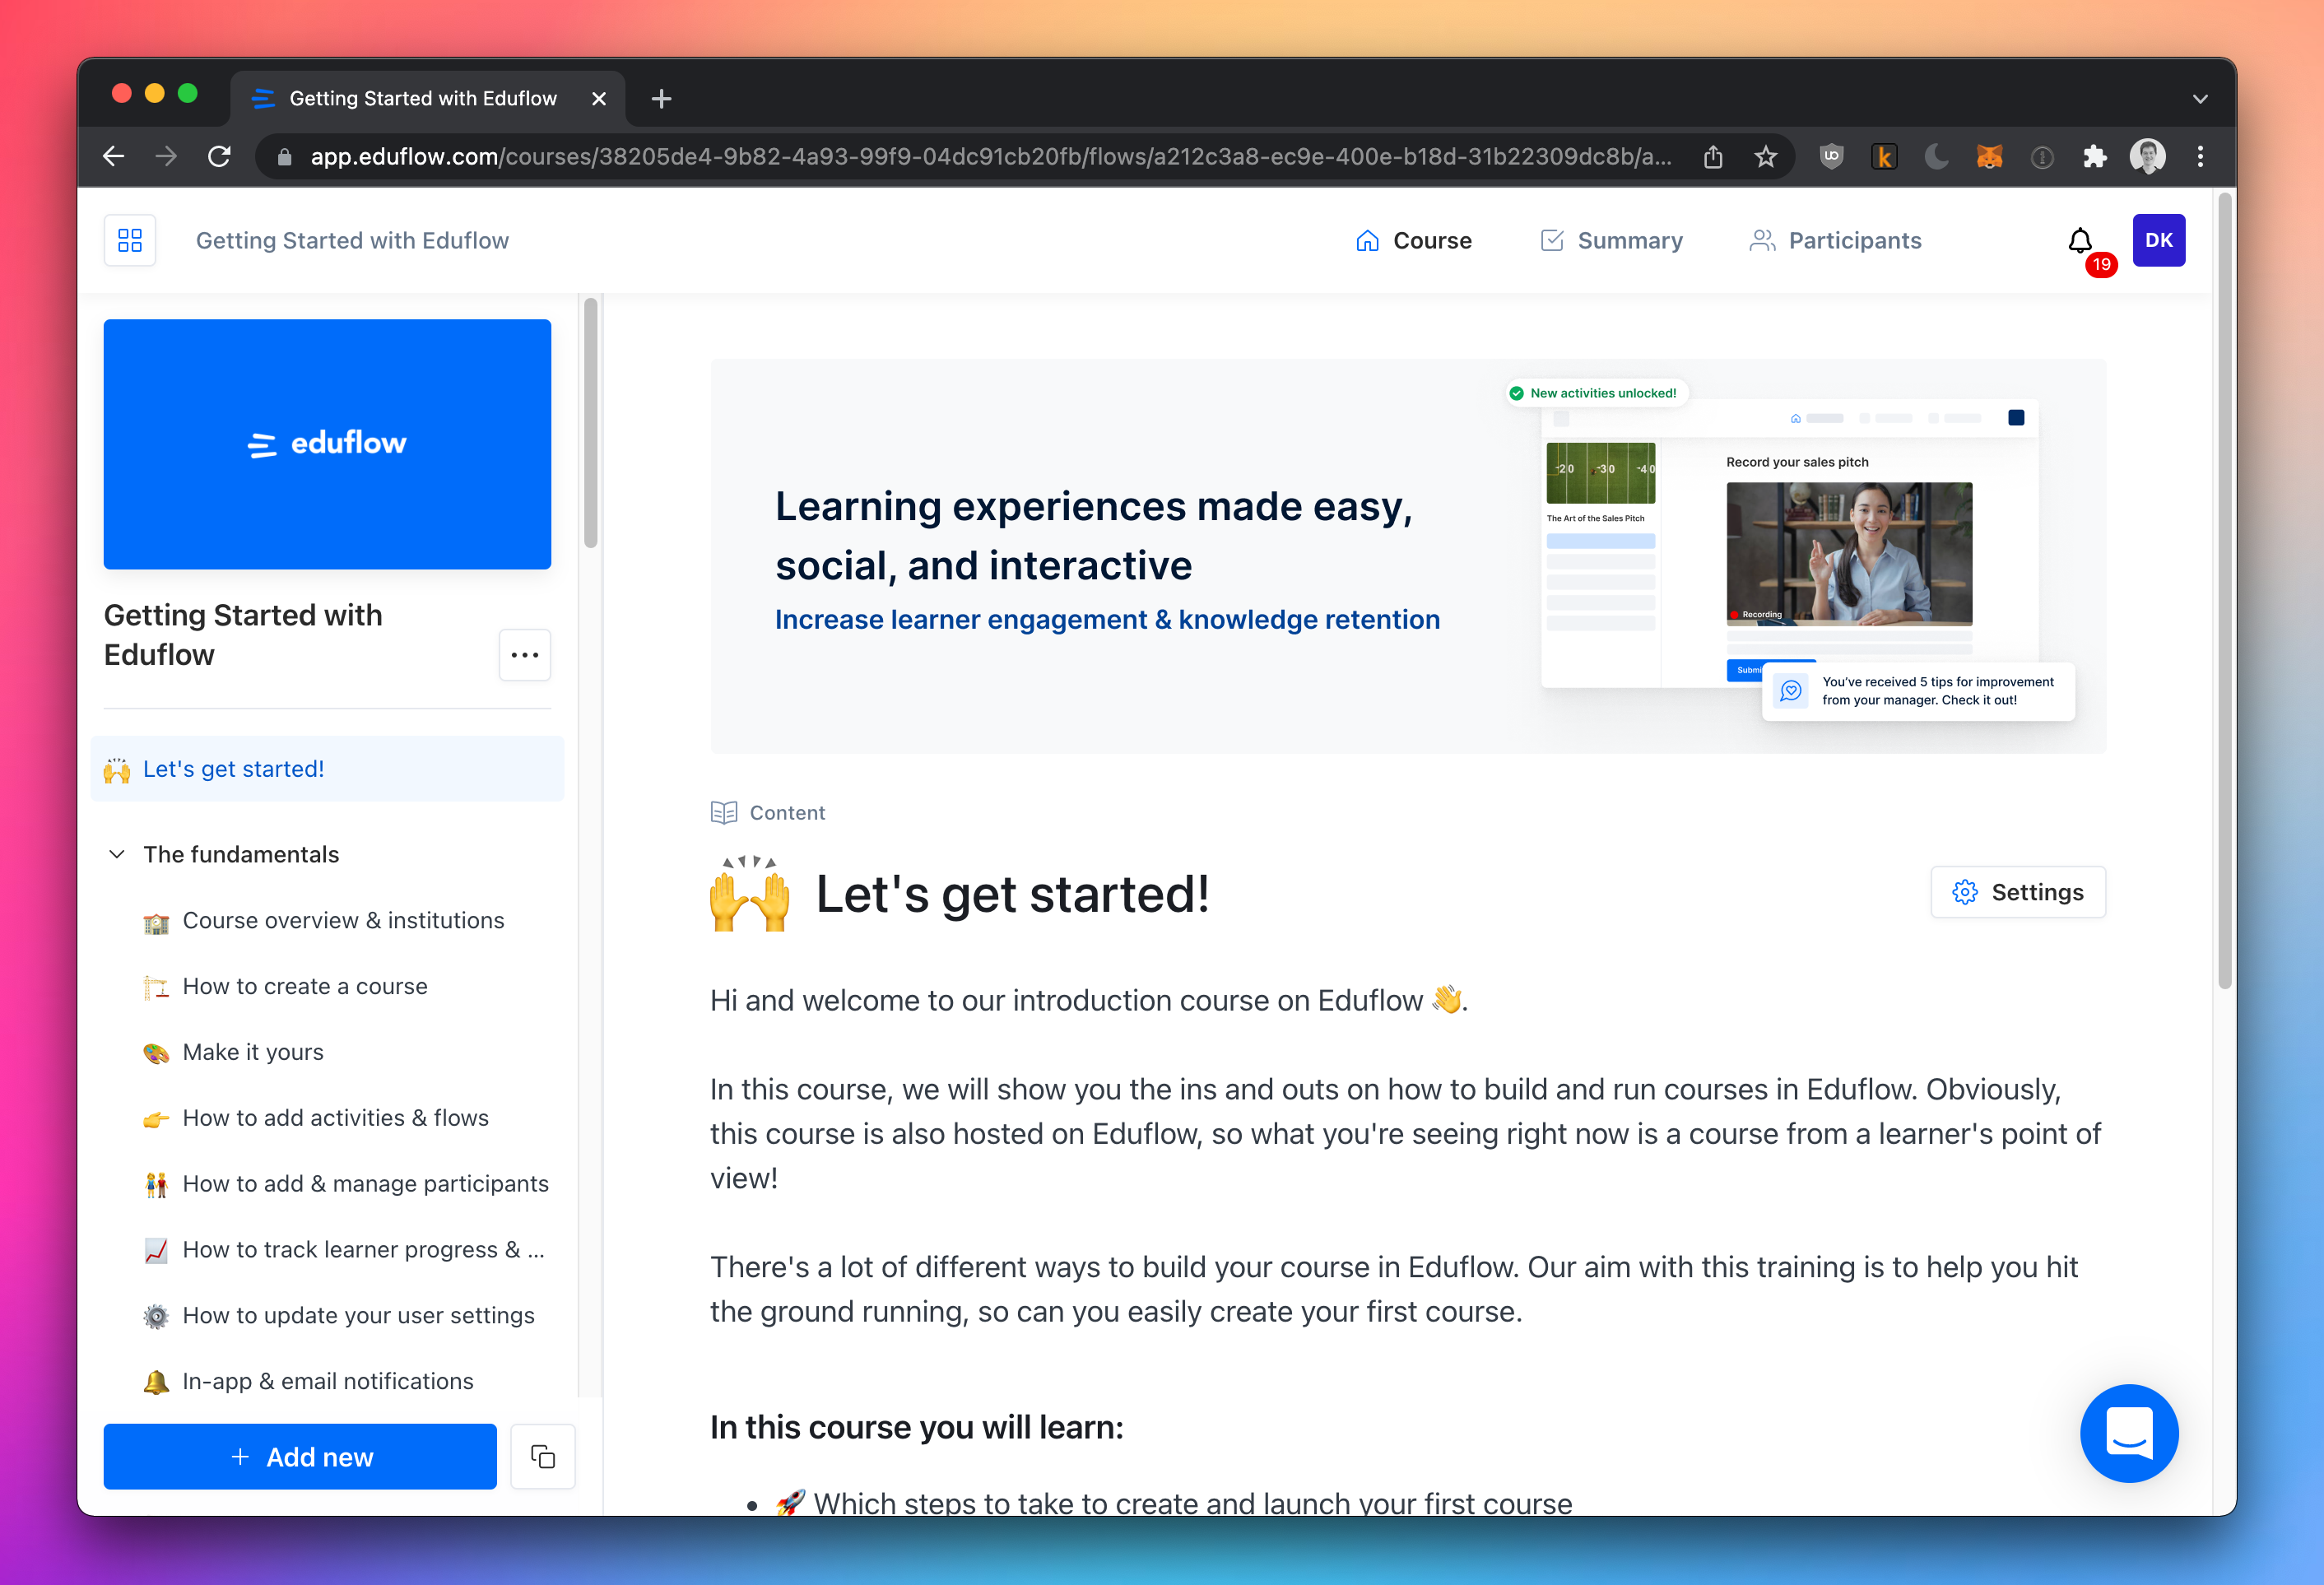Image resolution: width=2324 pixels, height=1585 pixels.
Task: Reload the page in the browser
Action: point(219,157)
